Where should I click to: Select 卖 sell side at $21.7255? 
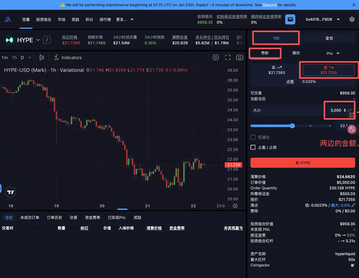point(328,70)
